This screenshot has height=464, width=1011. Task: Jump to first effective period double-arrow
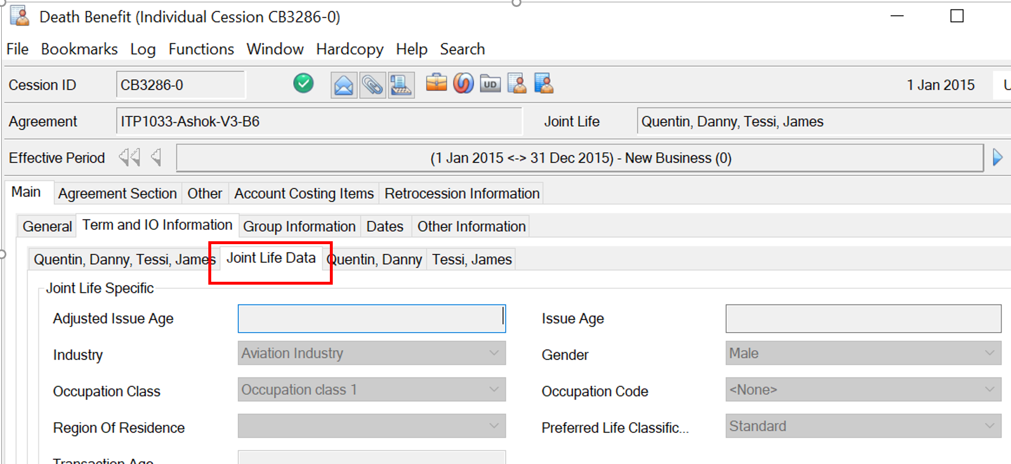pos(130,158)
